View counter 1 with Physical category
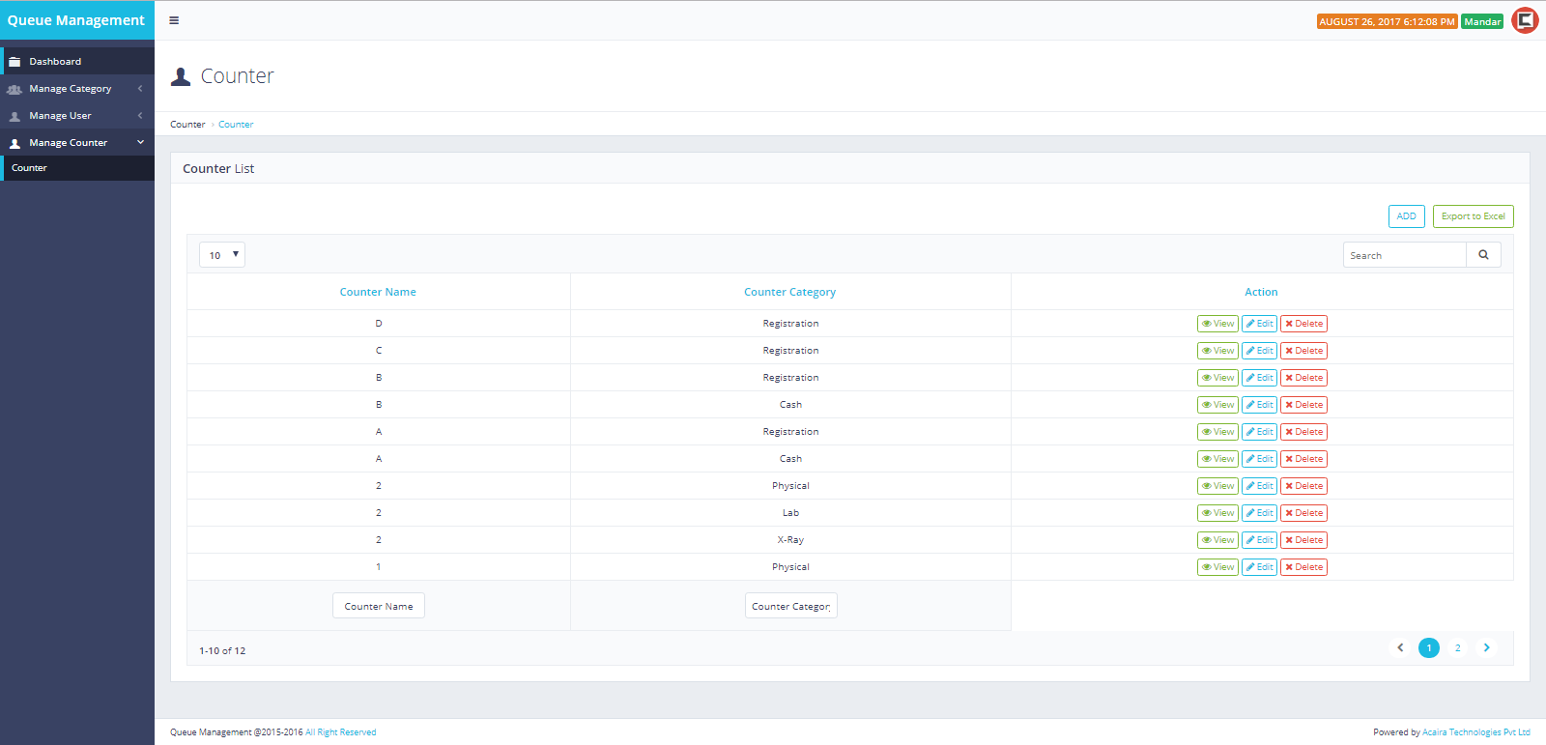1546x745 pixels. pos(1217,567)
